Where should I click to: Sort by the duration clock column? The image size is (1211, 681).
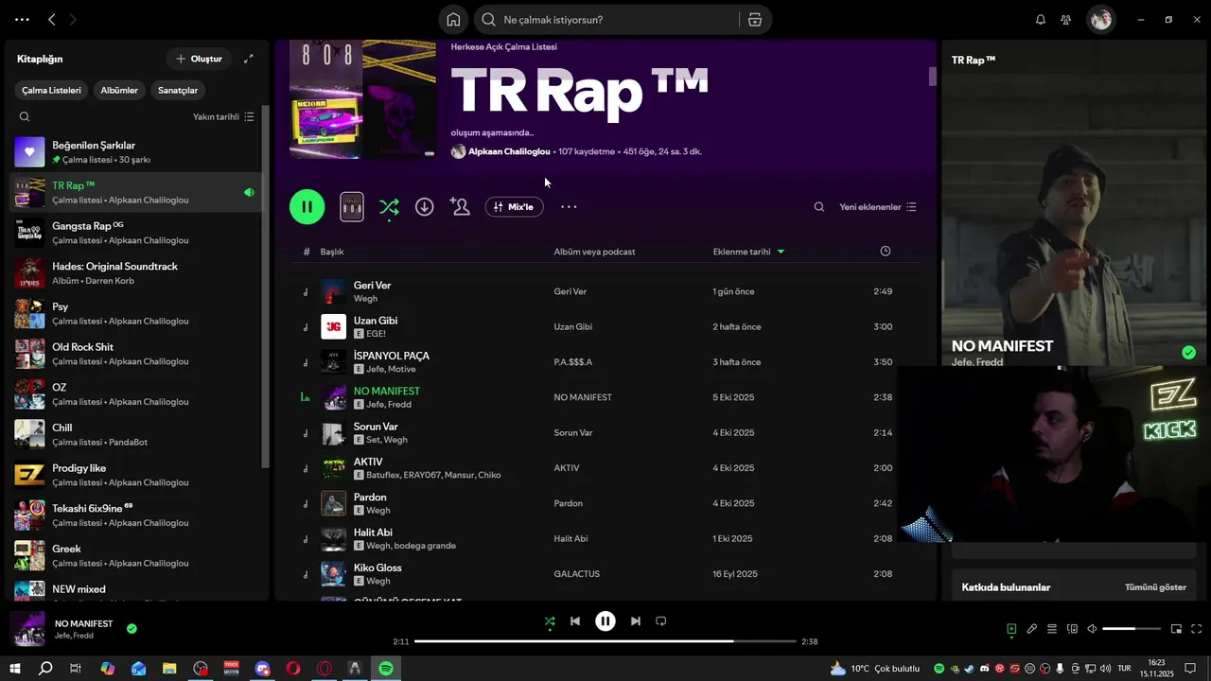tap(886, 251)
